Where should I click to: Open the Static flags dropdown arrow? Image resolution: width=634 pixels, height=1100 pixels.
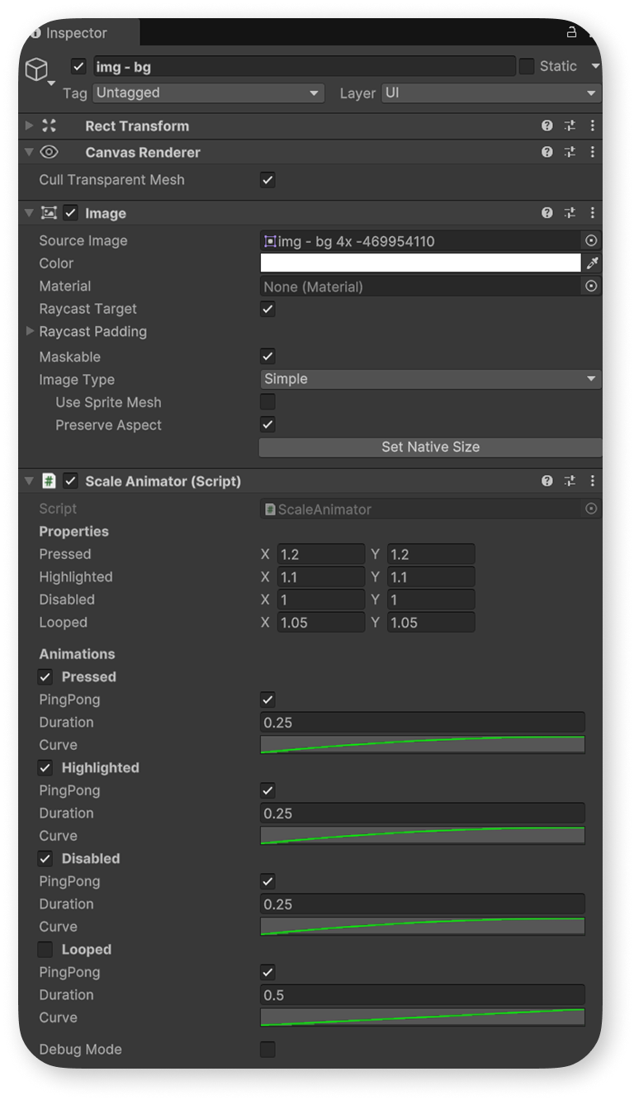[595, 66]
